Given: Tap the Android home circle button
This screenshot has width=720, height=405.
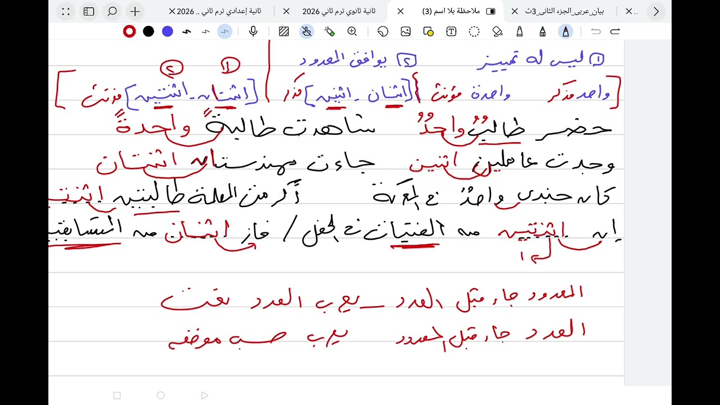Looking at the screenshot, I should (x=161, y=395).
